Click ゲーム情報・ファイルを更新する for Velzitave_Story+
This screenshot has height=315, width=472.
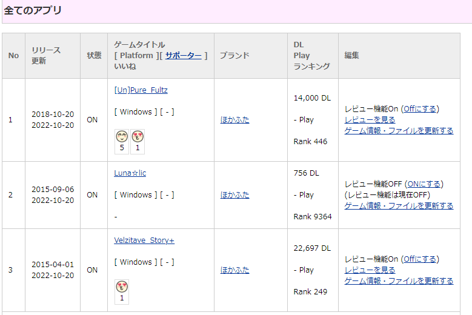tap(399, 280)
